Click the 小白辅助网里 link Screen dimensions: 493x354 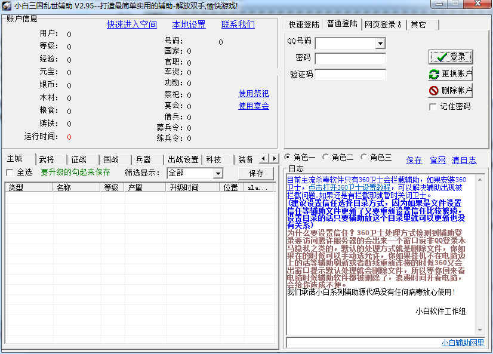(x=463, y=343)
